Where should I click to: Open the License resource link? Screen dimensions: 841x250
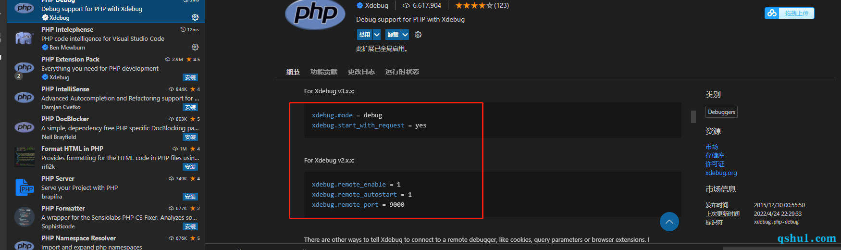(715, 164)
